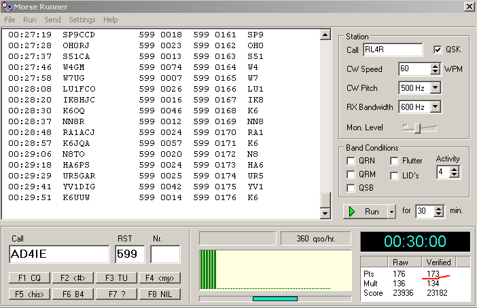Open the File menu
The width and height of the screenshot is (477, 308).
click(10, 20)
